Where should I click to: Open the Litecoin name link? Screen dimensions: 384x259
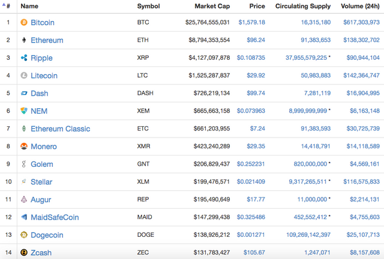click(x=44, y=75)
